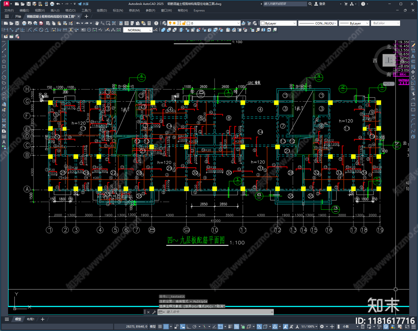Toggle snap mode in status bar
418x331 pixels.
click(166, 326)
